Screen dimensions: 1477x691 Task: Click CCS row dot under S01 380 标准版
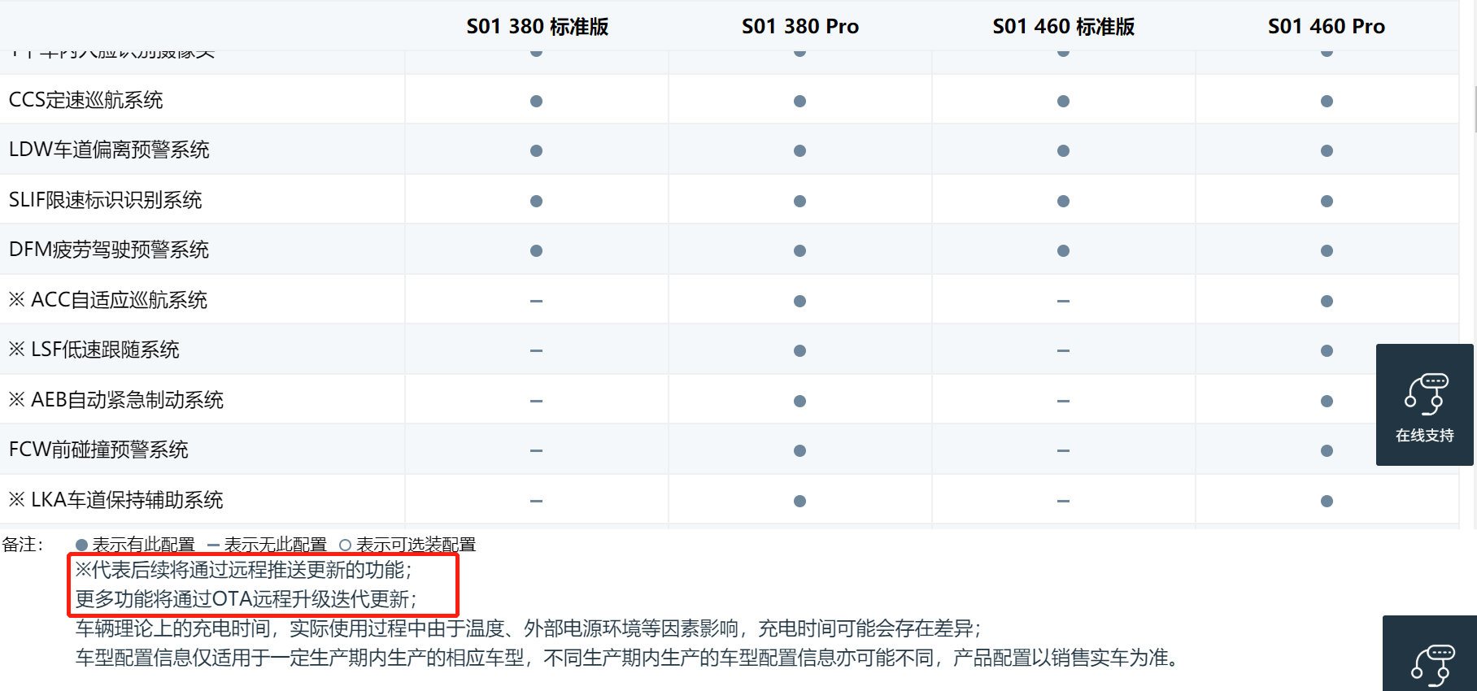536,101
